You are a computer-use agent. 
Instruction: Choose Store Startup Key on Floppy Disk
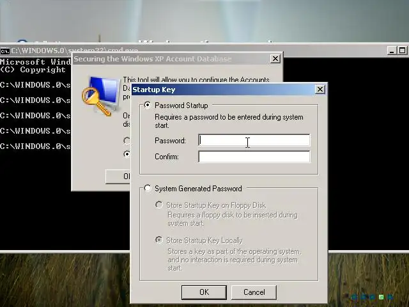(159, 205)
